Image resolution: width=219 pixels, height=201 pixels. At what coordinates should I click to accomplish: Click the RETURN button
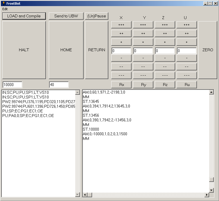[97, 50]
